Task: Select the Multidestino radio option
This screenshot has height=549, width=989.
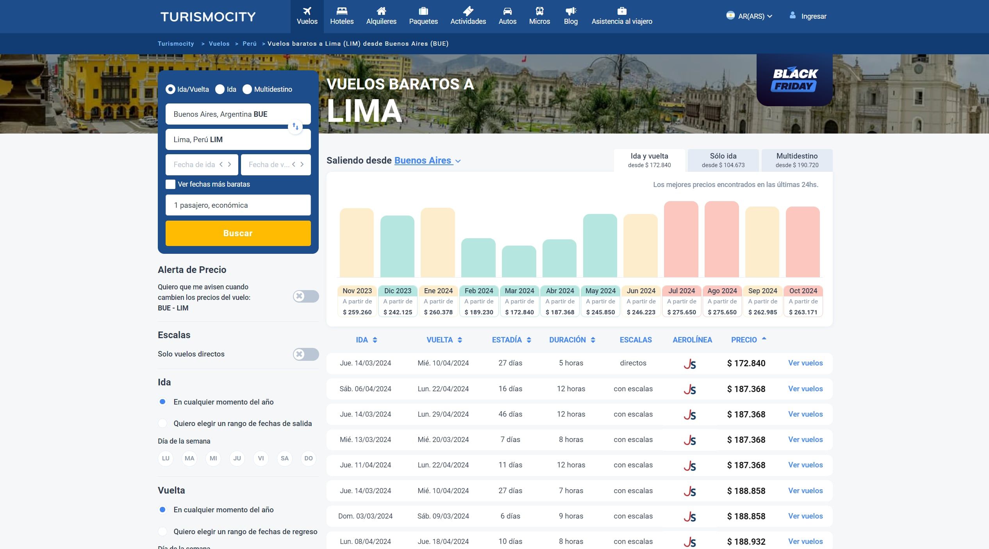Action: click(247, 89)
